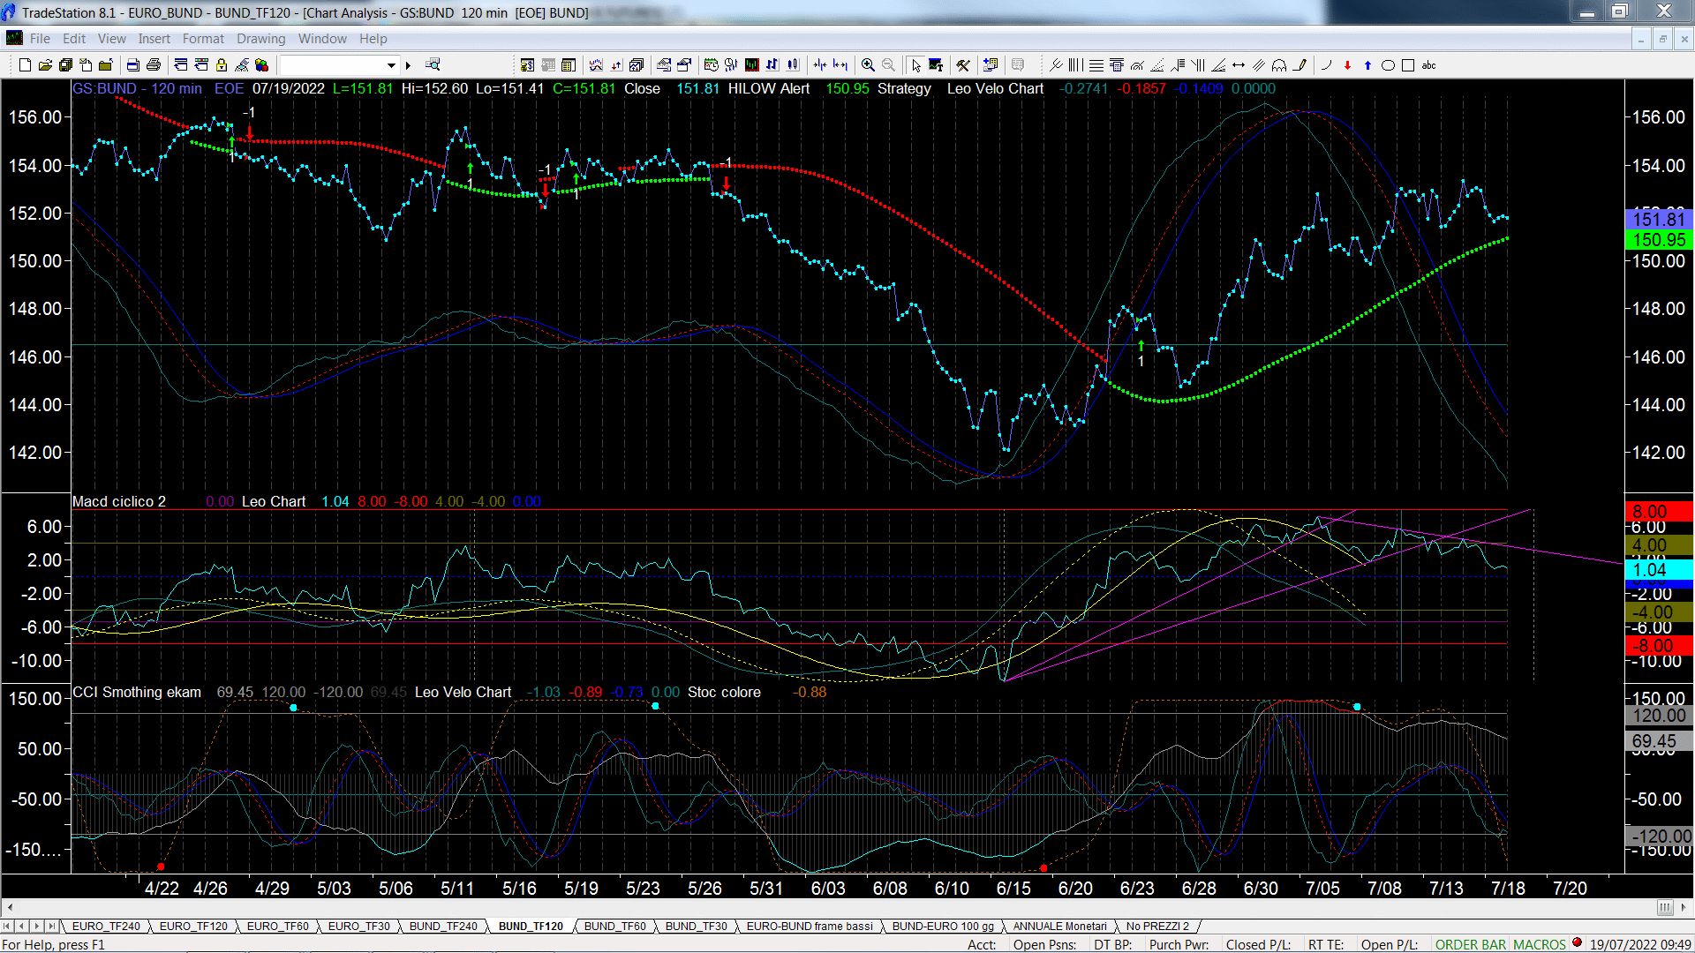Select the abc text drawing tool
Viewport: 1695px width, 953px height.
[1429, 65]
